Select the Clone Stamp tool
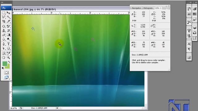Image resolution: width=198 pixels, height=111 pixels. 4,31
